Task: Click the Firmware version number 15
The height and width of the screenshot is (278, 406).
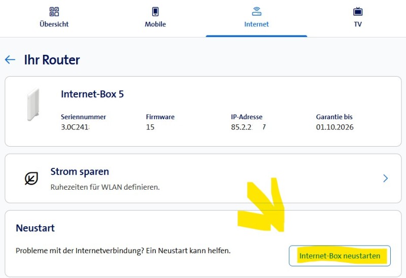Action: click(150, 127)
